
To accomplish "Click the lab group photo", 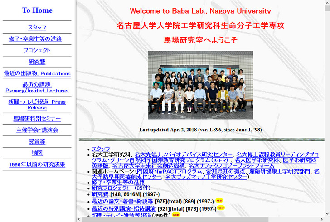I will [x=200, y=85].
